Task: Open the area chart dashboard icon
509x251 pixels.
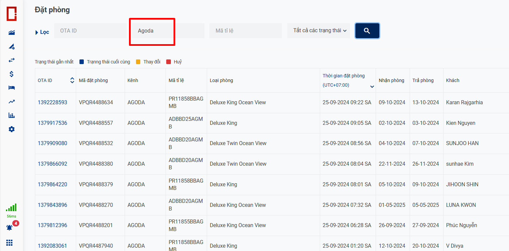Action: click(x=12, y=33)
